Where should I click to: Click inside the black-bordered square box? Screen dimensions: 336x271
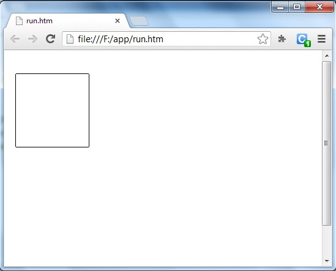click(x=52, y=110)
